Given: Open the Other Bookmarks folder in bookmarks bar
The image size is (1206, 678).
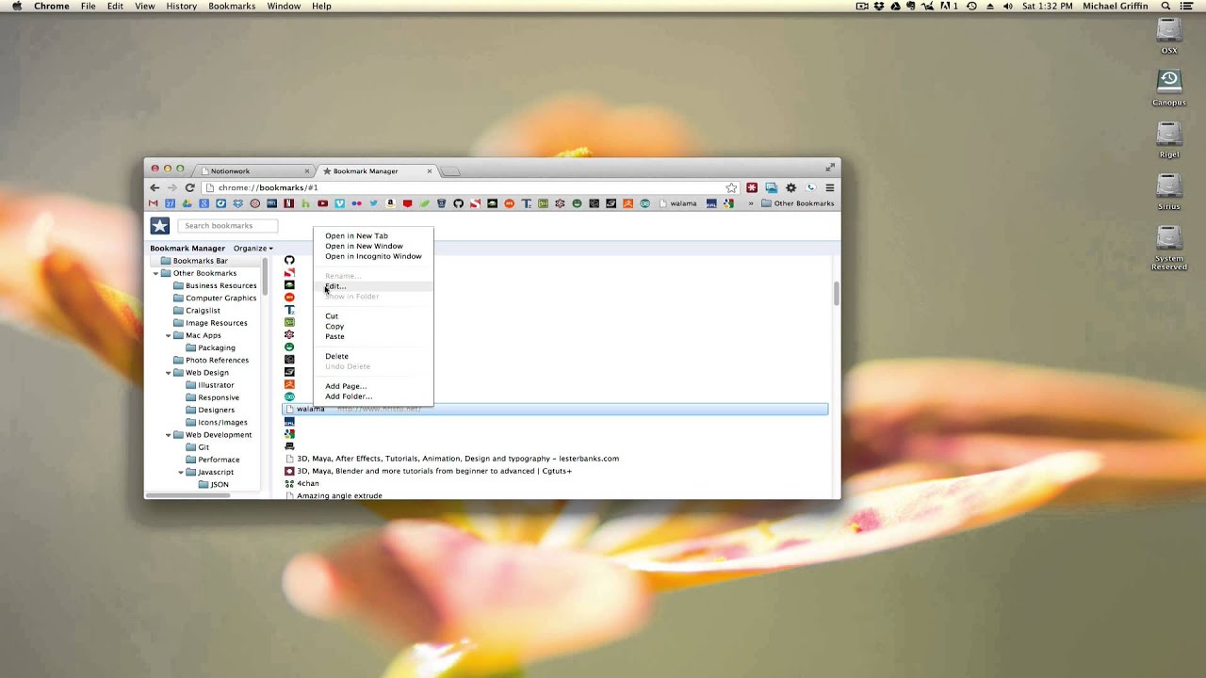Looking at the screenshot, I should (798, 203).
